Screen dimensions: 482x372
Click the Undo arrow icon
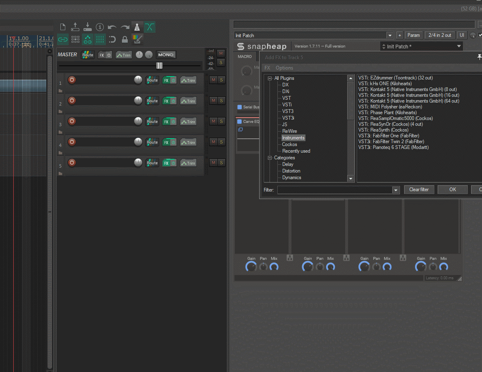pos(112,27)
